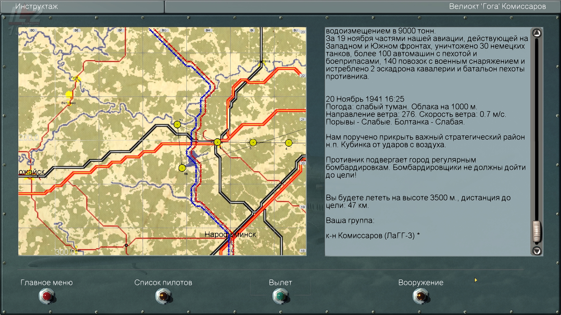Click waypoint marker number 5 on map

click(253, 142)
